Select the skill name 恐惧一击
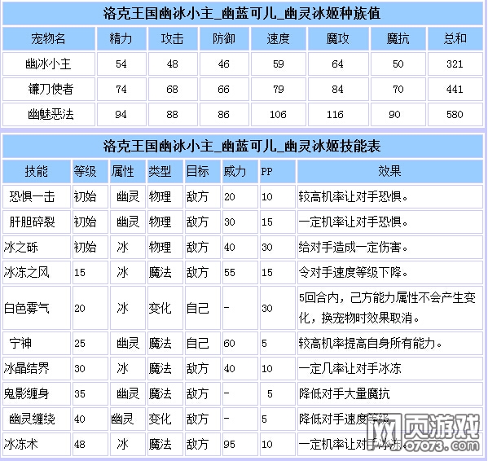This screenshot has width=488, height=461. point(32,197)
